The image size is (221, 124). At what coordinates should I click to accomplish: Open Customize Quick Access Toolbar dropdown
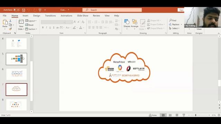click(x=45, y=10)
